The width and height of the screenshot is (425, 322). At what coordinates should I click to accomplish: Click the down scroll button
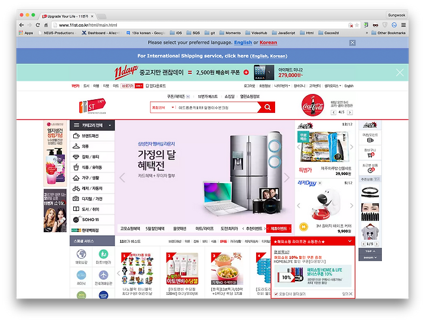(x=370, y=258)
